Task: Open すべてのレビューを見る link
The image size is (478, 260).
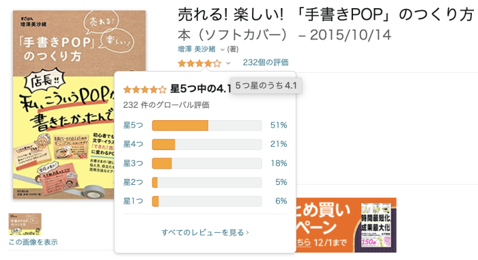Action: pyautogui.click(x=205, y=233)
